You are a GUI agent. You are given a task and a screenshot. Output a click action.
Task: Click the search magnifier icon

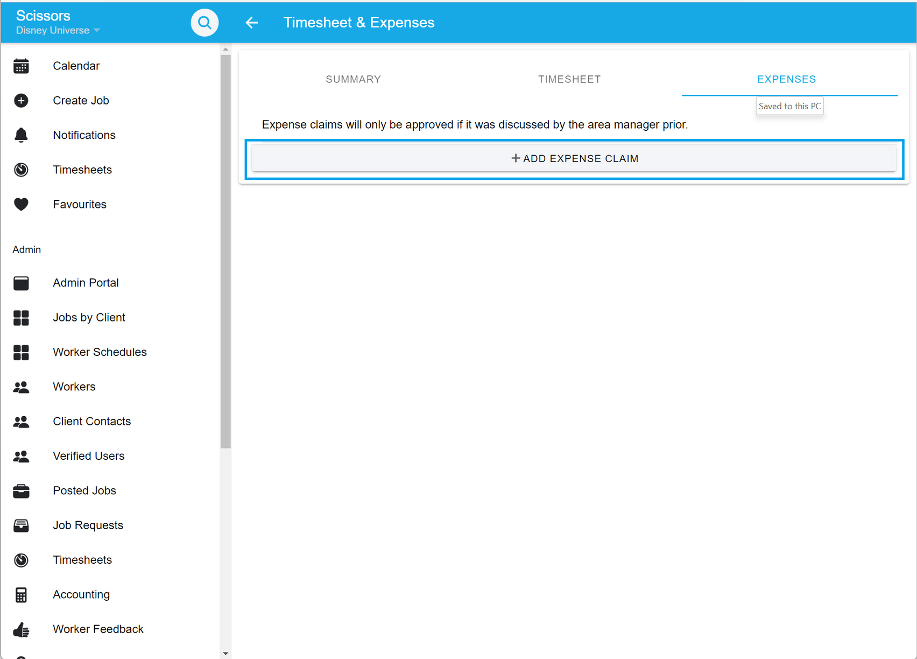(204, 23)
